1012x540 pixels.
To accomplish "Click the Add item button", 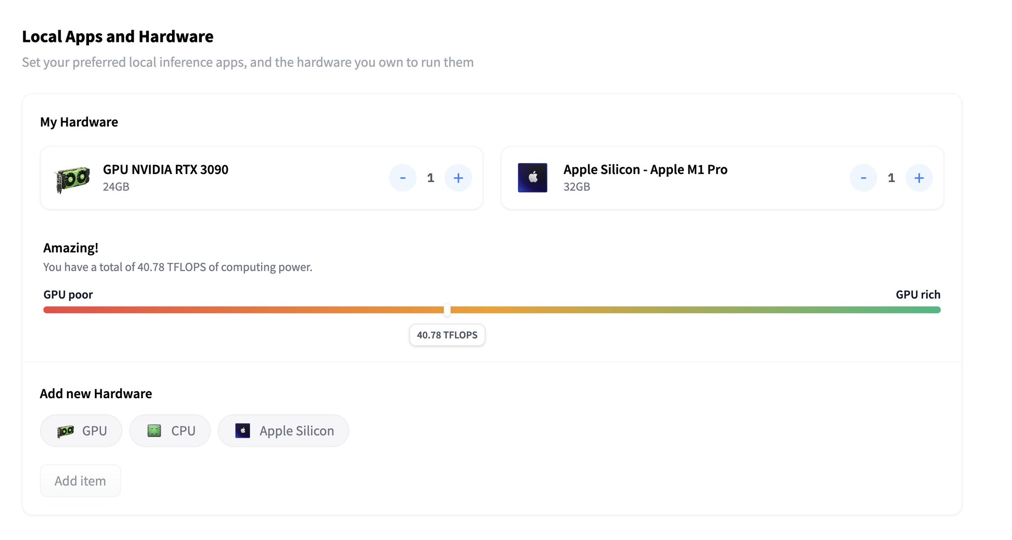I will pos(81,481).
